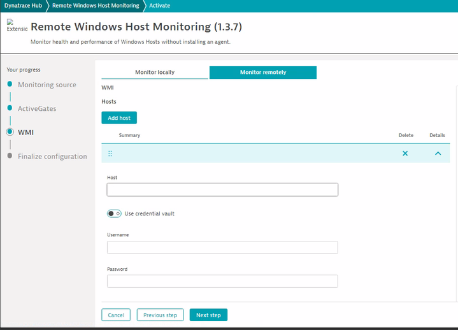Image resolution: width=458 pixels, height=330 pixels.
Task: Click the extension logo image
Action: [17, 27]
